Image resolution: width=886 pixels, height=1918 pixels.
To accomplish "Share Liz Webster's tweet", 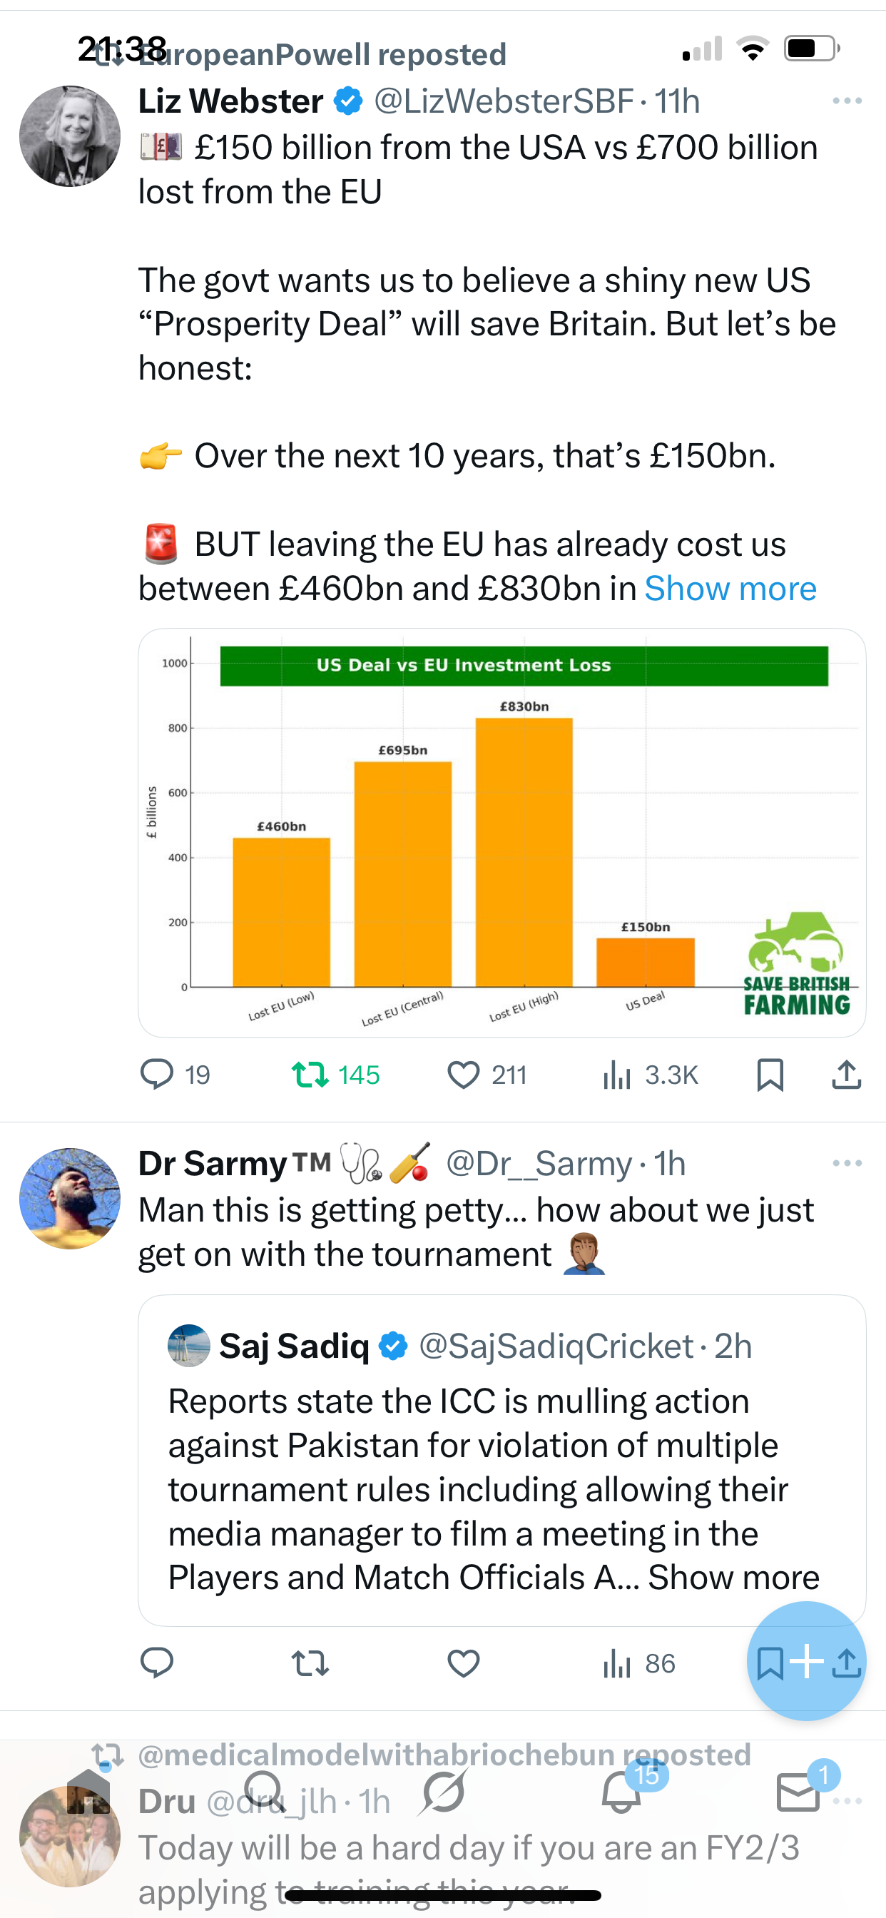I will point(847,1075).
